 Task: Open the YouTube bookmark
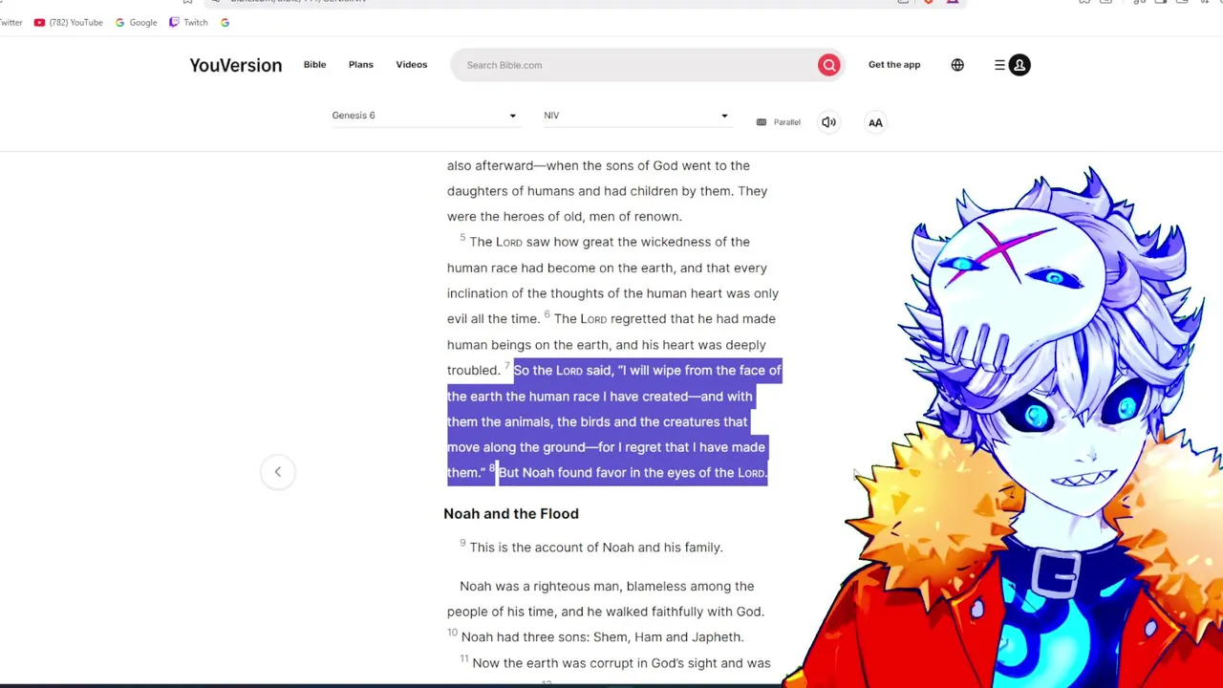pyautogui.click(x=69, y=22)
